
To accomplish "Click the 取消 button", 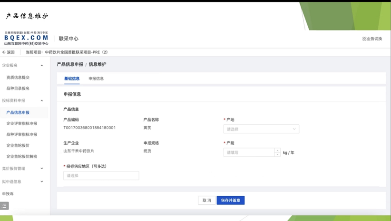I will (207, 201).
